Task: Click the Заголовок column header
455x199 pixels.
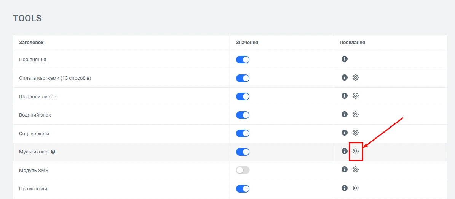Action: [x=31, y=43]
